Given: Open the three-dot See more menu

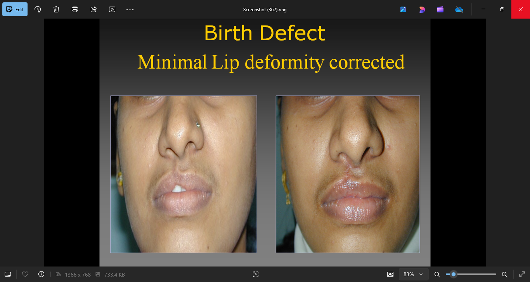Looking at the screenshot, I should pyautogui.click(x=130, y=9).
